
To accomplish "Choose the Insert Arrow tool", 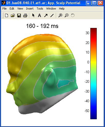I will (x=46, y=16).
